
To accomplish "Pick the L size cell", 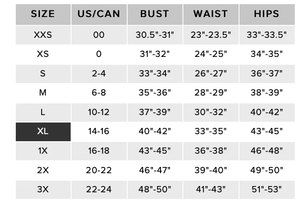I will pos(43,112).
